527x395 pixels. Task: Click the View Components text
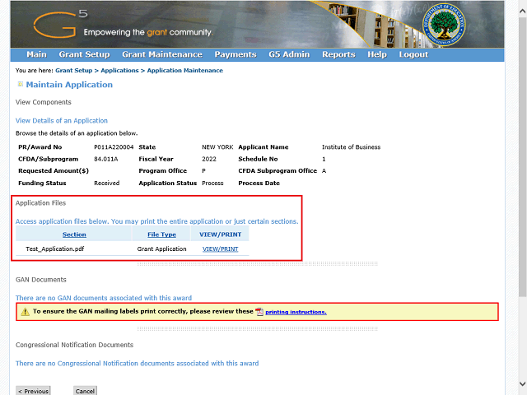pos(44,102)
